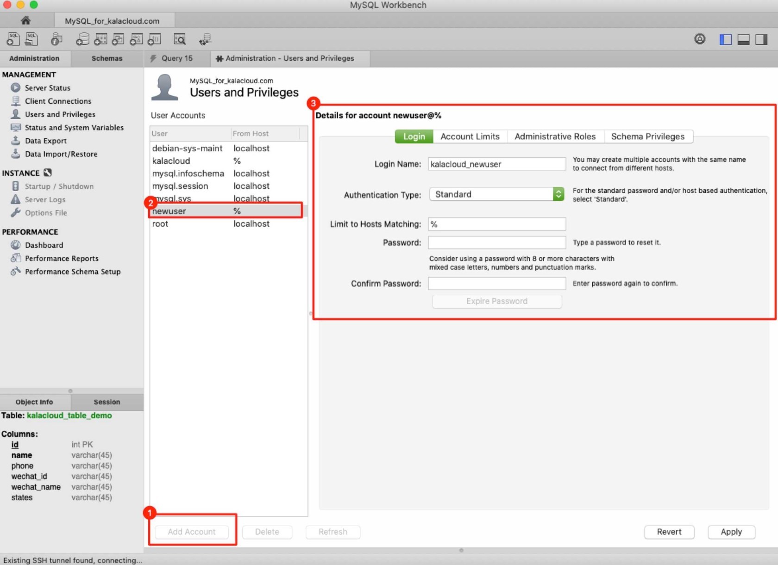Click the Login Name field
Image resolution: width=778 pixels, height=565 pixels.
coord(497,164)
